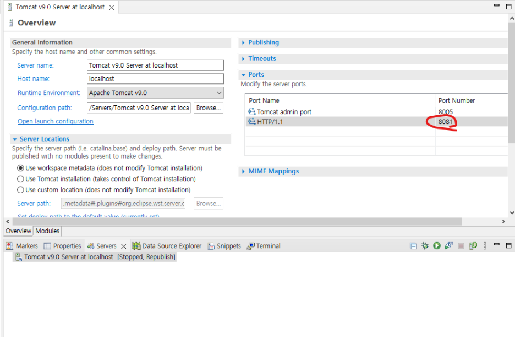The image size is (515, 337).
Task: Click Browse button next to Configuration path
Action: click(x=209, y=108)
